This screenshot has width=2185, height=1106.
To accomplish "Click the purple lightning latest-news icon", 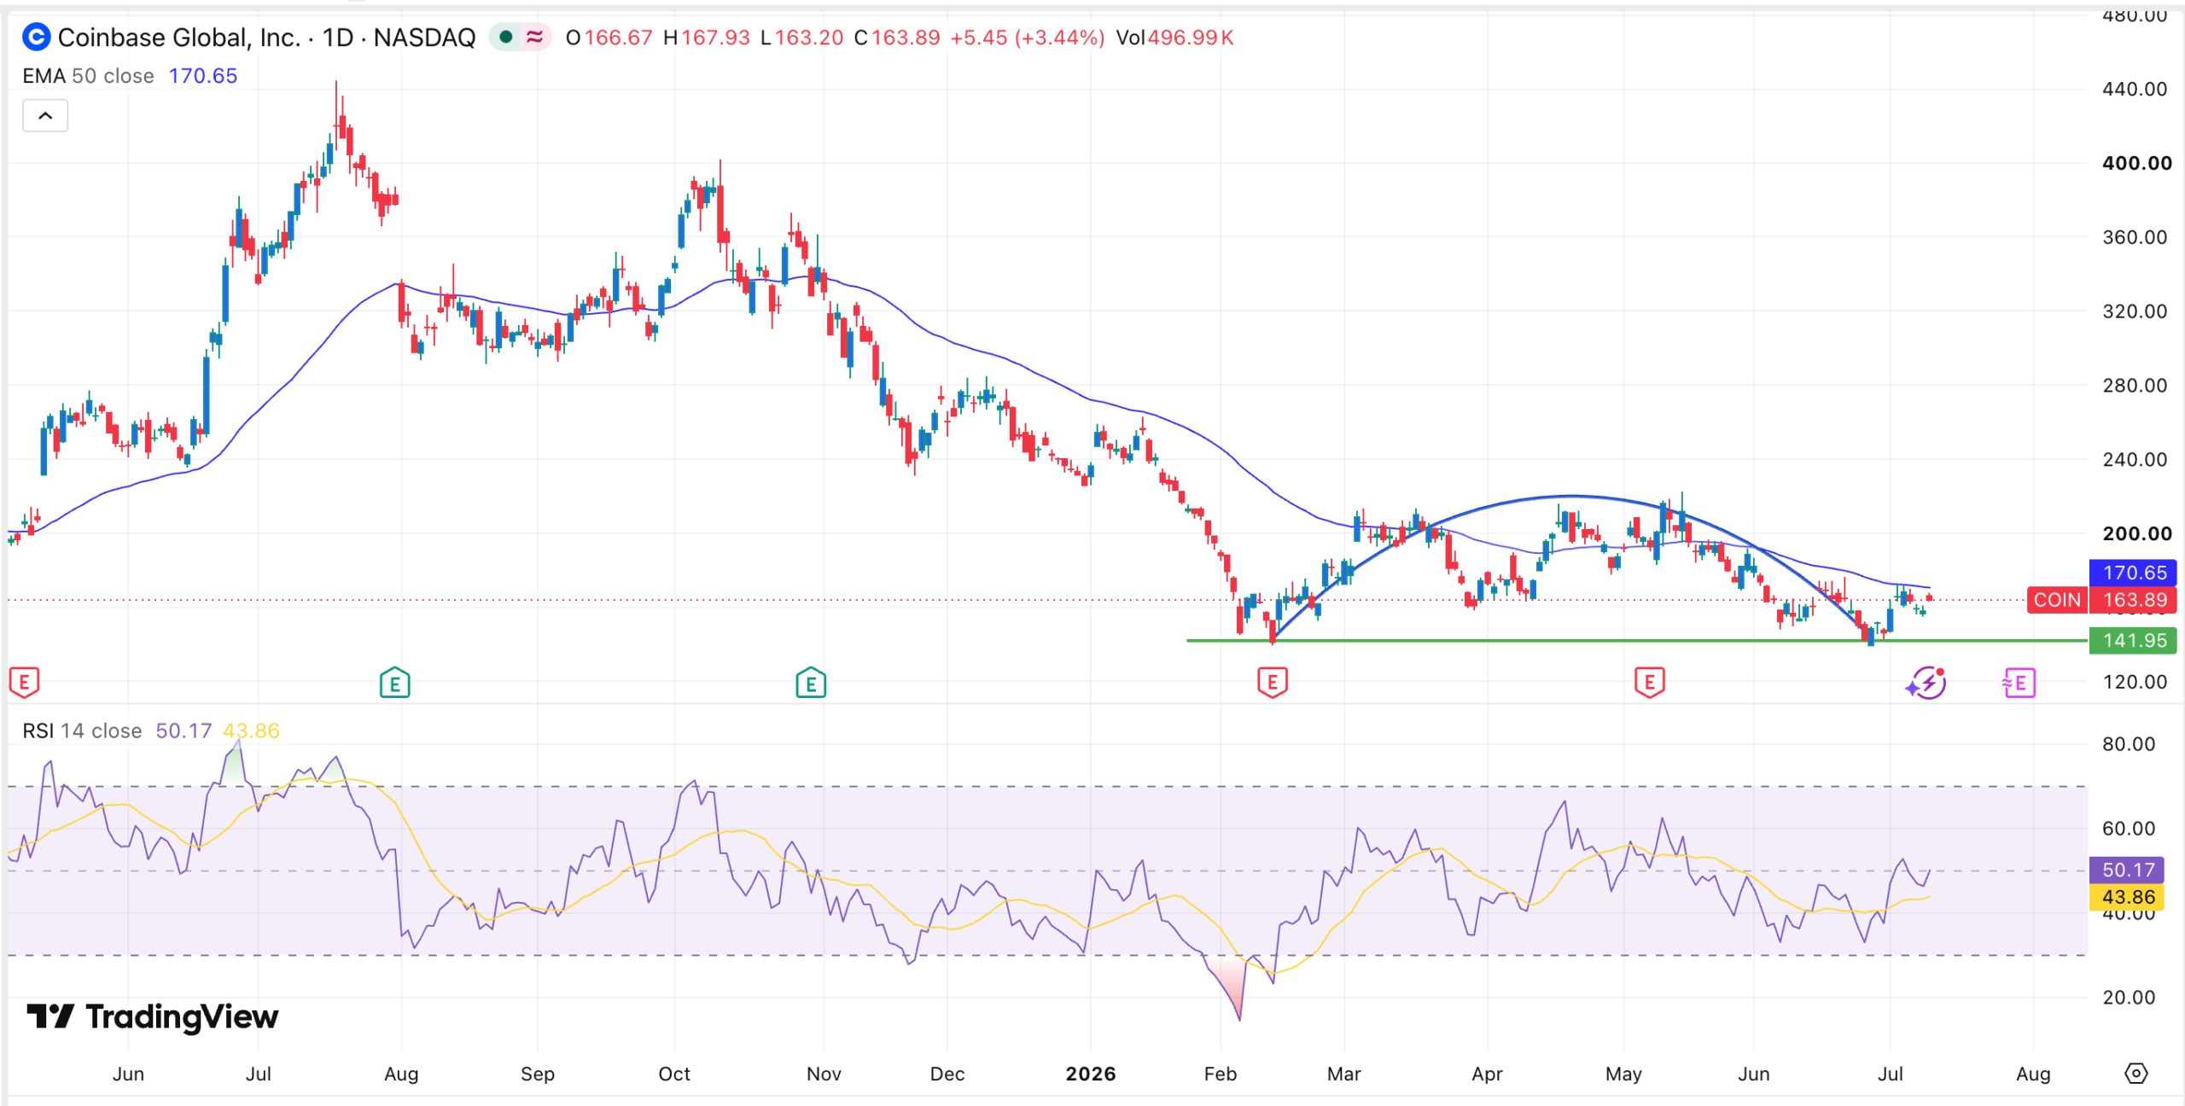I will (x=1926, y=683).
